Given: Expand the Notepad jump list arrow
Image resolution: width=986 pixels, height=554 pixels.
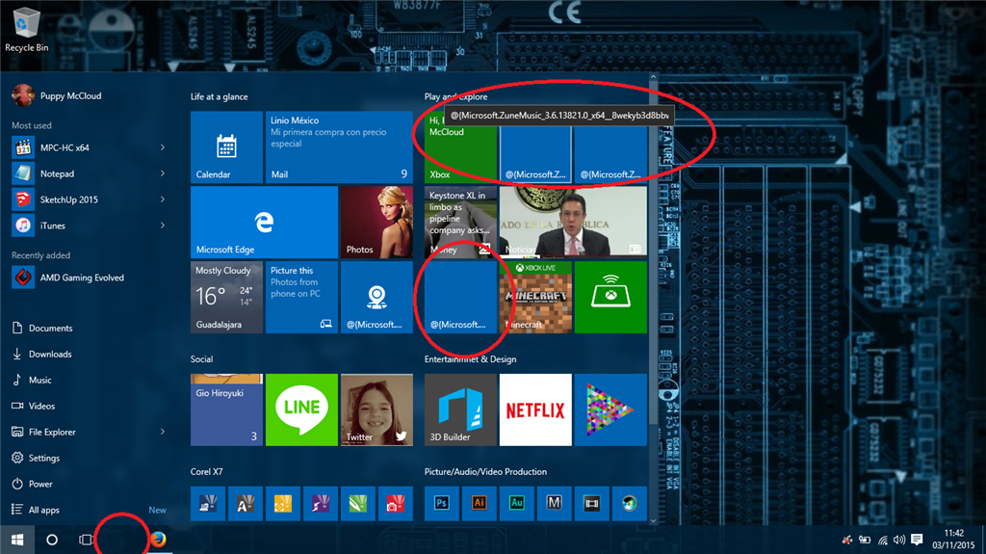Looking at the screenshot, I should [163, 173].
